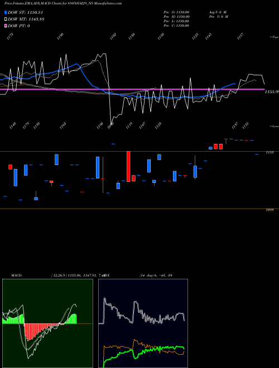Viewport: 279px width, 368px height.
Task: Click the ADX '(14 day) 6, +48, -38' text
Action: (156, 275)
